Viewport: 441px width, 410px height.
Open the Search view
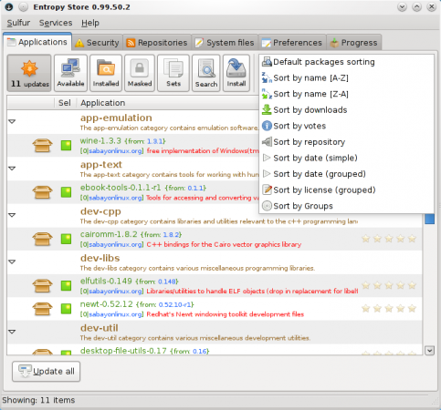point(206,73)
